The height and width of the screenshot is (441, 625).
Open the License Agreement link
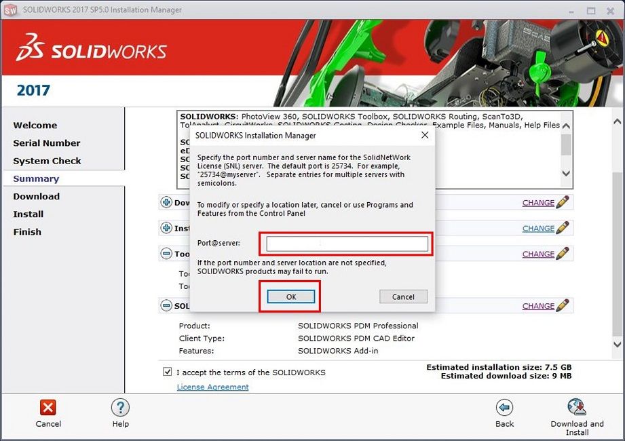tap(212, 387)
